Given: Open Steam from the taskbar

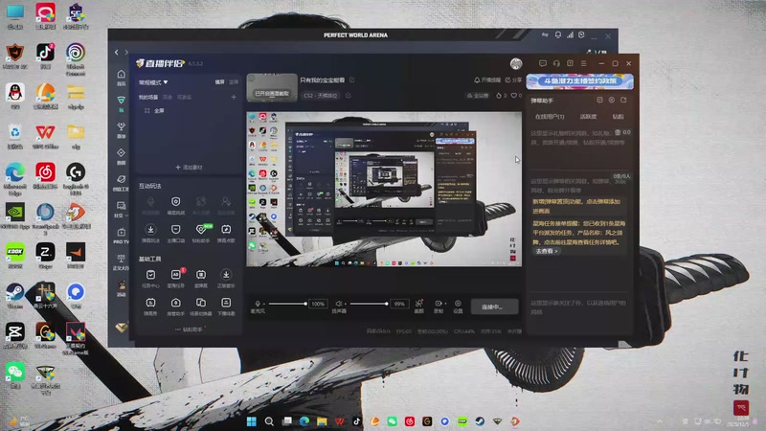Looking at the screenshot, I should coord(480,421).
